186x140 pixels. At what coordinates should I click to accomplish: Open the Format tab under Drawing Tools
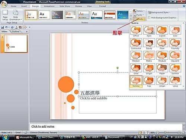pos(103,6)
